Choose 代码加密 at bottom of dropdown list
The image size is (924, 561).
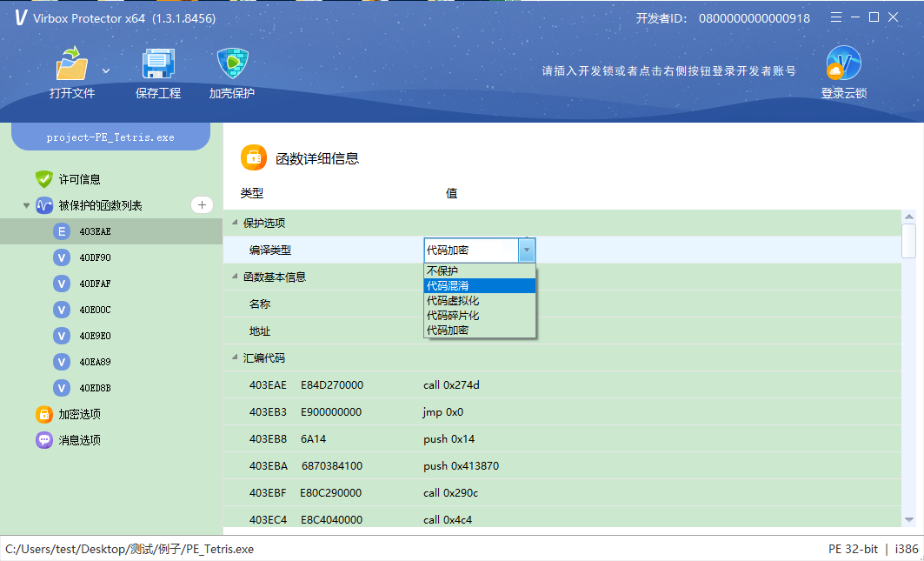(480, 331)
